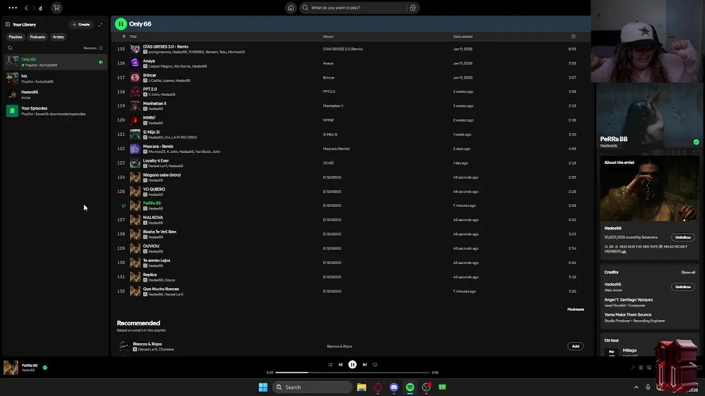The height and width of the screenshot is (396, 705).
Task: Open About the artist photo card
Action: [649, 189]
